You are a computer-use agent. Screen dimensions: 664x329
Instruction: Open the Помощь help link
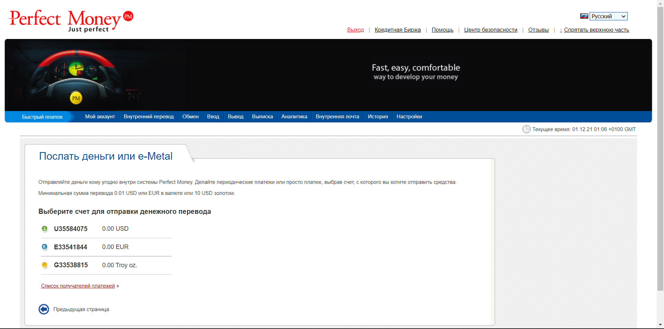click(443, 30)
